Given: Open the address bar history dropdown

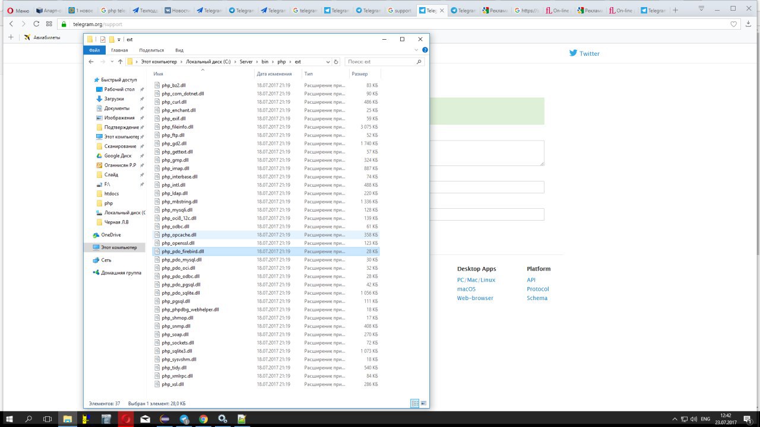Looking at the screenshot, I should coord(328,62).
